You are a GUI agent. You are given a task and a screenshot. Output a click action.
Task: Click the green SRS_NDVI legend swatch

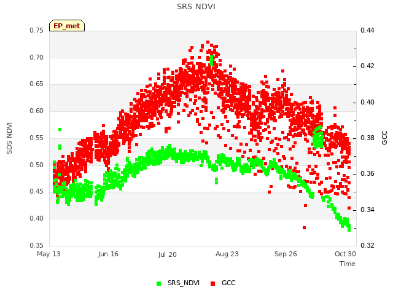tap(158, 283)
